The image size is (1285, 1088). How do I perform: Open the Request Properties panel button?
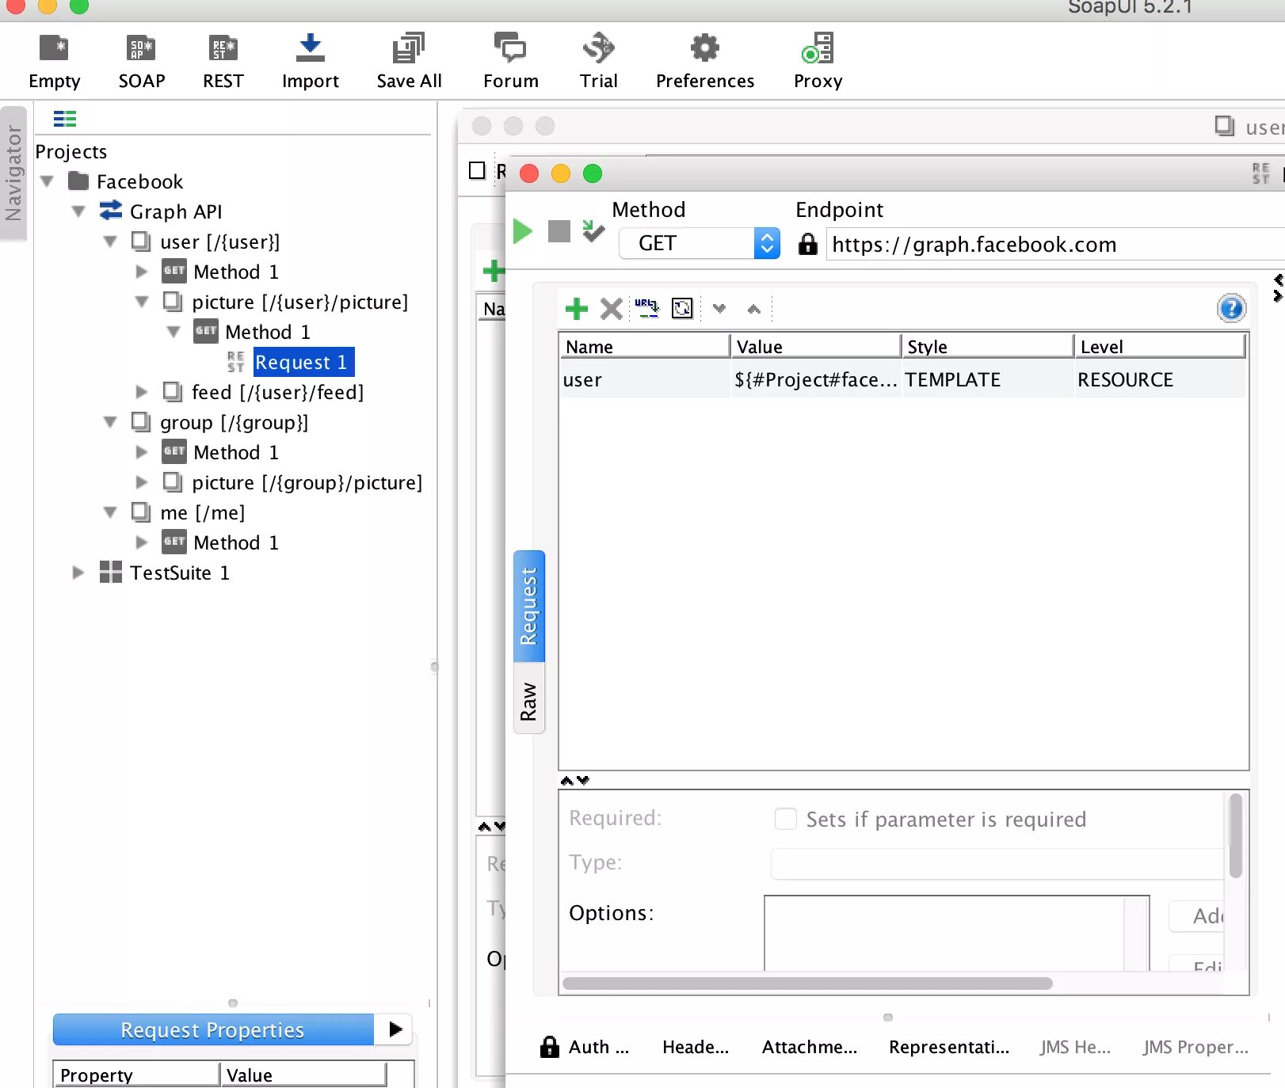tap(213, 1029)
